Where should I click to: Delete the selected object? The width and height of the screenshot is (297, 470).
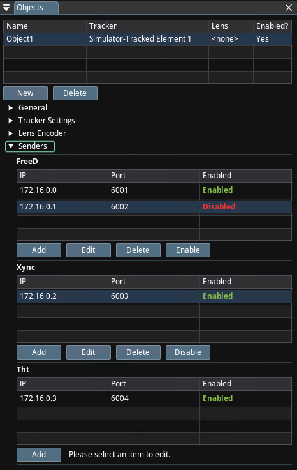tap(75, 93)
